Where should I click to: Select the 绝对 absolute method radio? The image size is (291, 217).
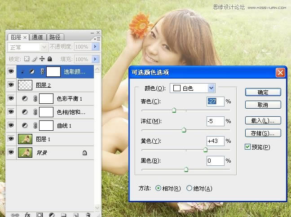click(x=189, y=188)
